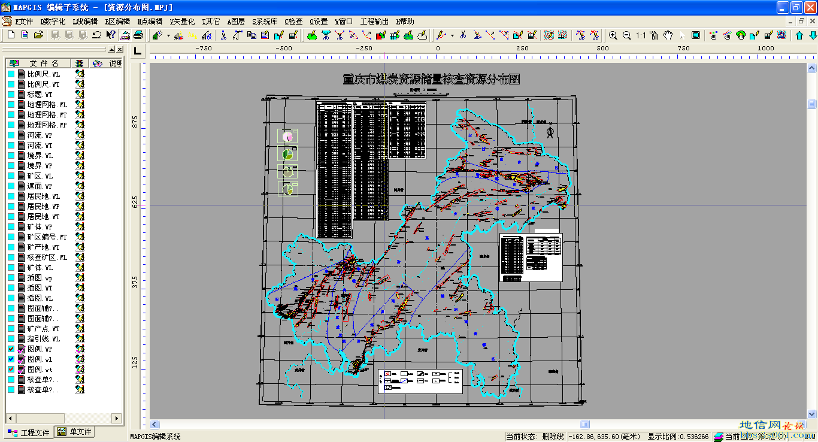Select the 核查矿区.WL file row

coord(47,257)
